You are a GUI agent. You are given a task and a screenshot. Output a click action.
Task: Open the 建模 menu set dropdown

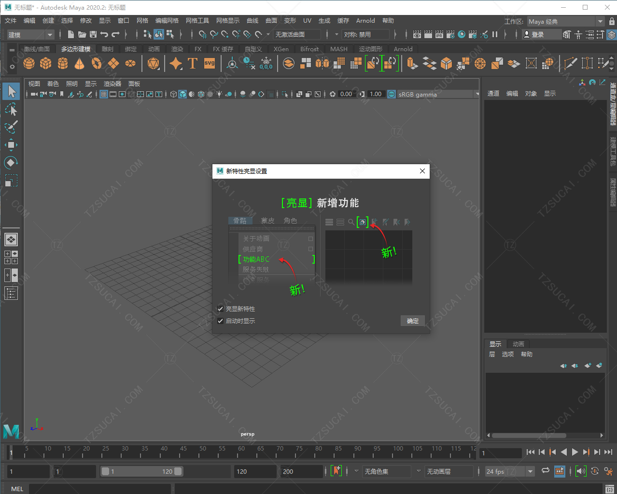[30, 34]
